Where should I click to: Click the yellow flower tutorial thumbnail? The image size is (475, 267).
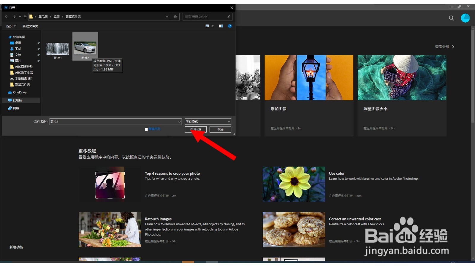294,184
